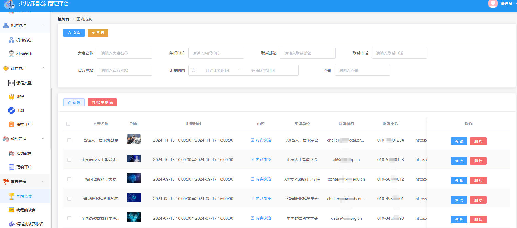
Task: Collapse the 课程管理 menu chevron
Action: pyautogui.click(x=43, y=68)
